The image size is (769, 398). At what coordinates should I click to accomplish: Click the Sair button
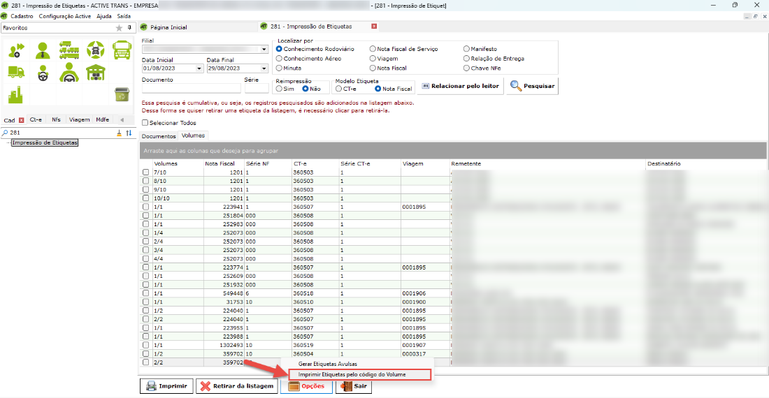(x=354, y=385)
